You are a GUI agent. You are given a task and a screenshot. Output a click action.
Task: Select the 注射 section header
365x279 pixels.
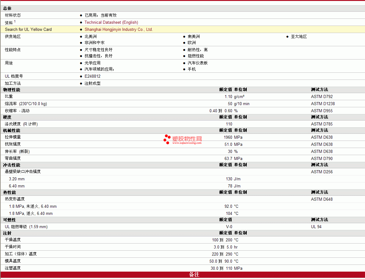tap(7, 233)
